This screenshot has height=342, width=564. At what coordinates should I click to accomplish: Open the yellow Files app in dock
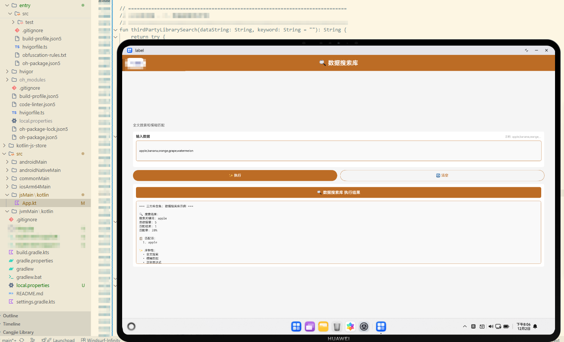323,327
